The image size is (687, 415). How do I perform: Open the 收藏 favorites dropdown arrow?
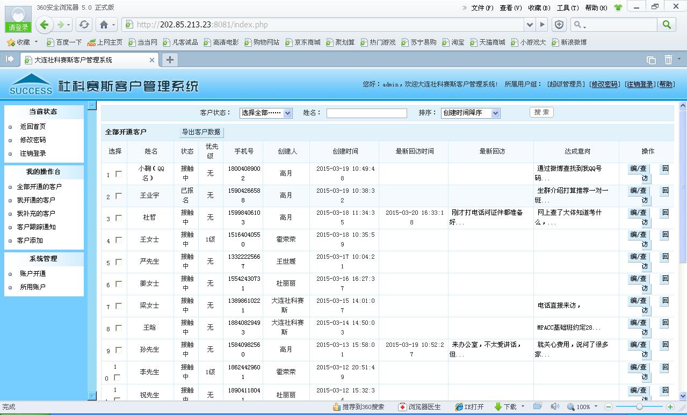tap(37, 42)
